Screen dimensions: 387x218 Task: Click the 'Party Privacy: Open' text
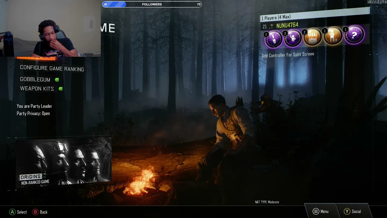click(33, 114)
